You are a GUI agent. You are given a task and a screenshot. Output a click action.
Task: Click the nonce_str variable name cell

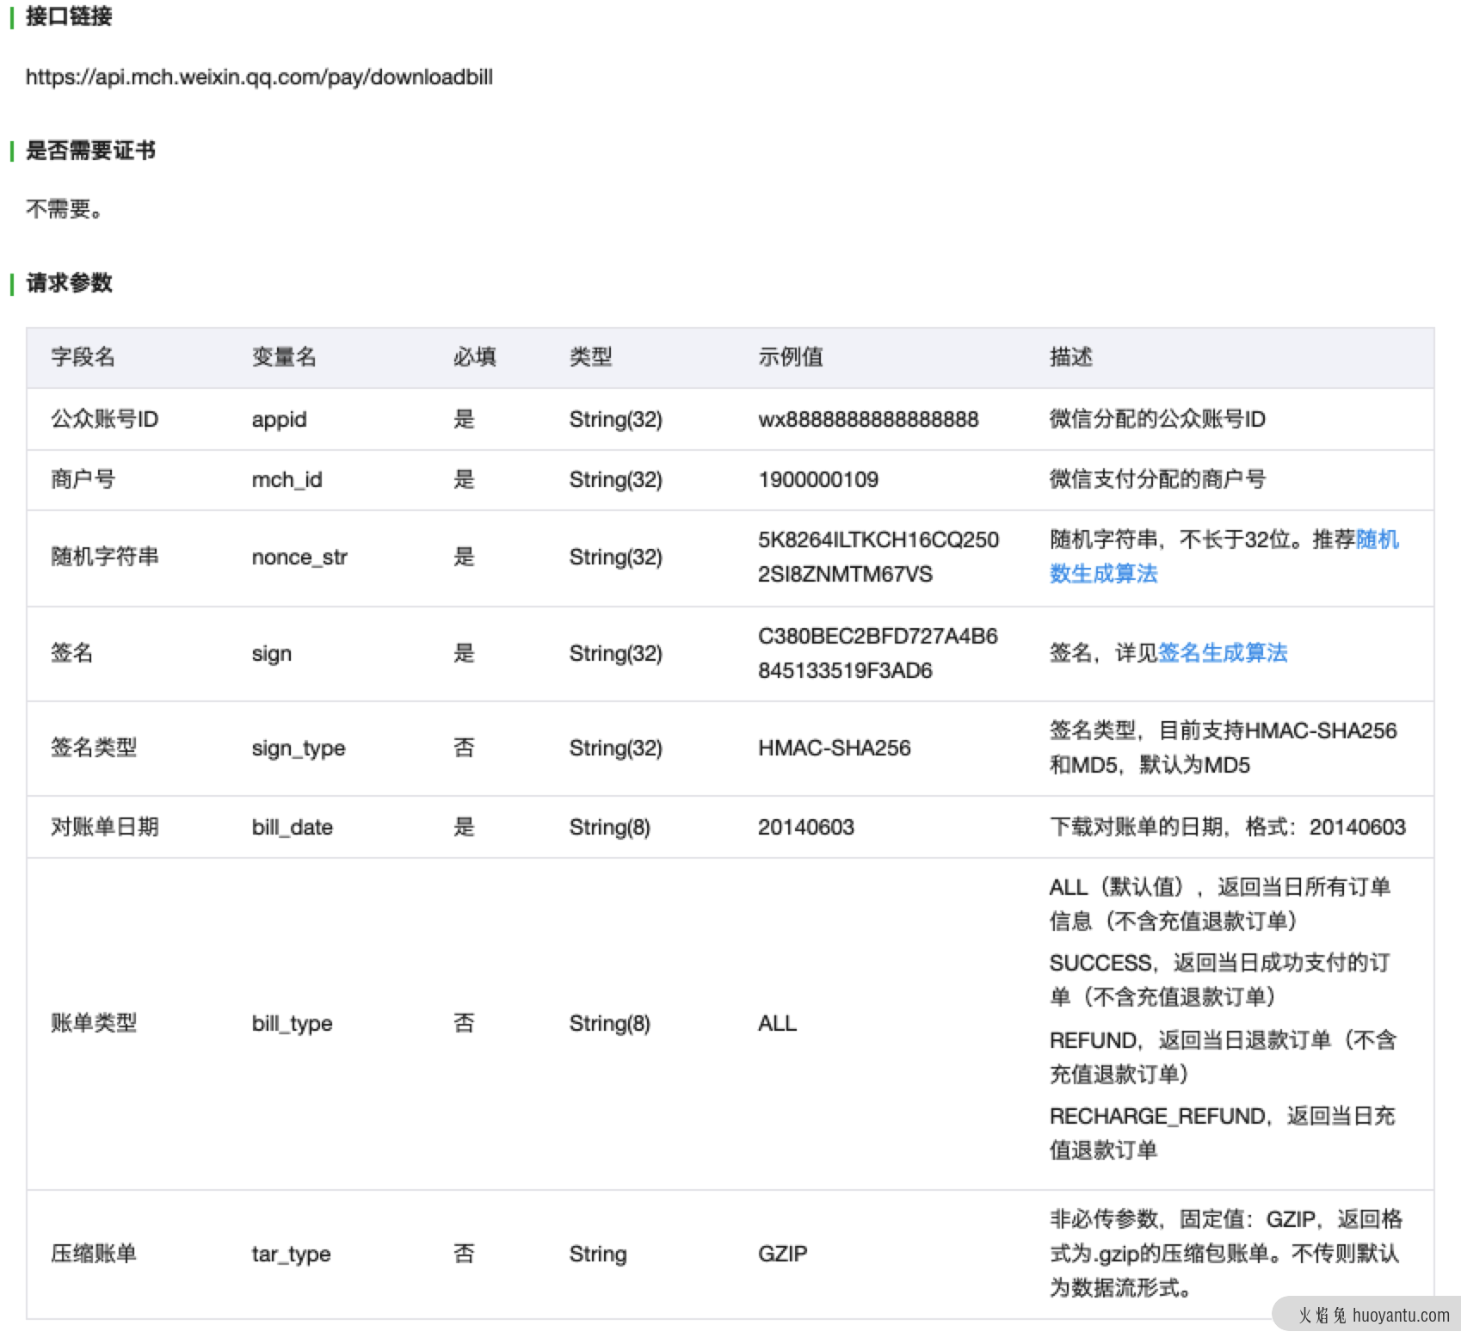pos(299,558)
